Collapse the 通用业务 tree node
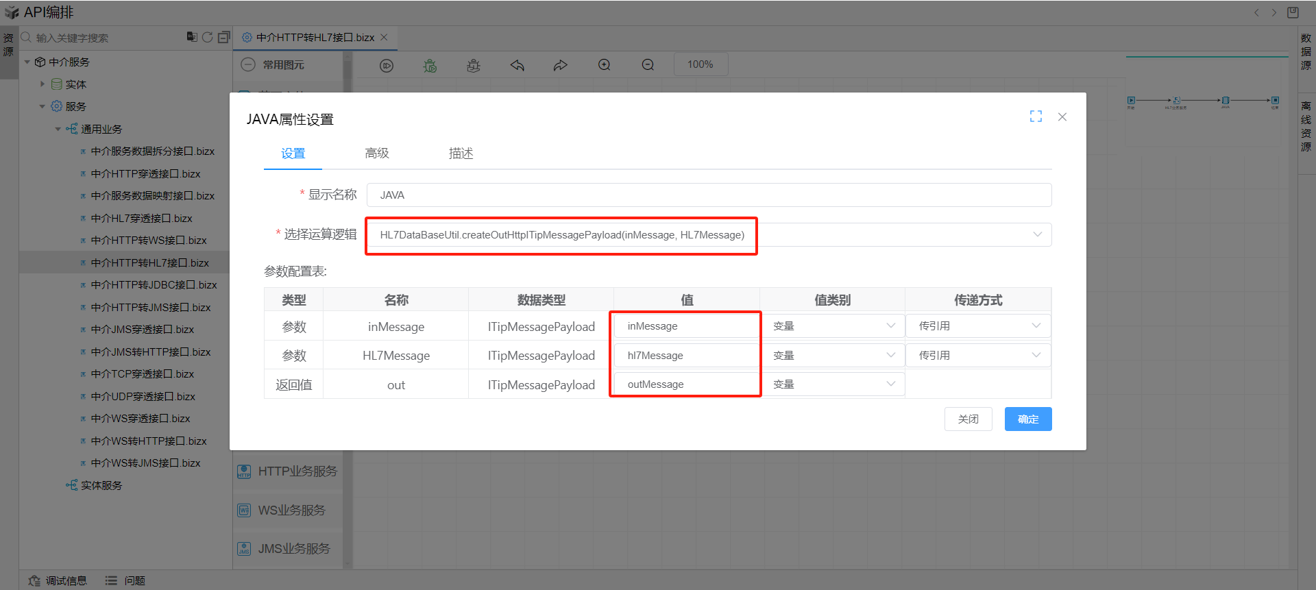The height and width of the screenshot is (590, 1316). (x=58, y=129)
